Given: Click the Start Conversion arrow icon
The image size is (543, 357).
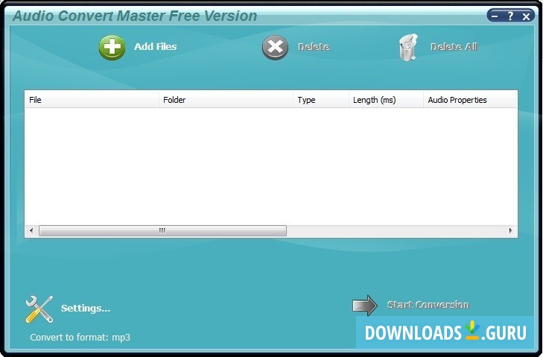Looking at the screenshot, I should pos(365,306).
